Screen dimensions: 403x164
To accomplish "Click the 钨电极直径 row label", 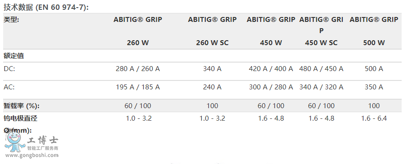I will [21, 118].
